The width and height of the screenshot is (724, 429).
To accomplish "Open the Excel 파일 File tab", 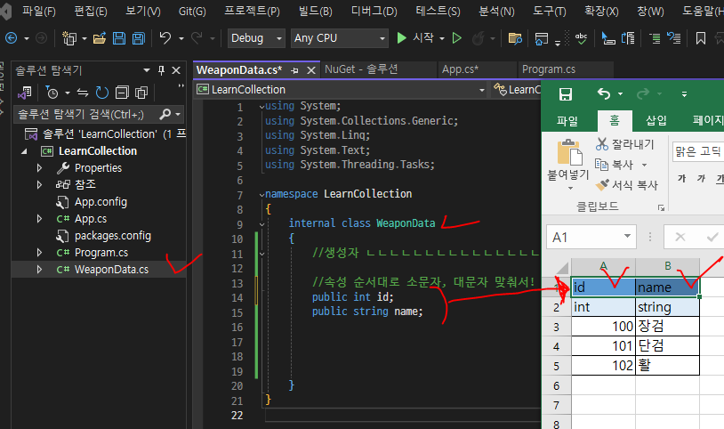I will pyautogui.click(x=567, y=121).
